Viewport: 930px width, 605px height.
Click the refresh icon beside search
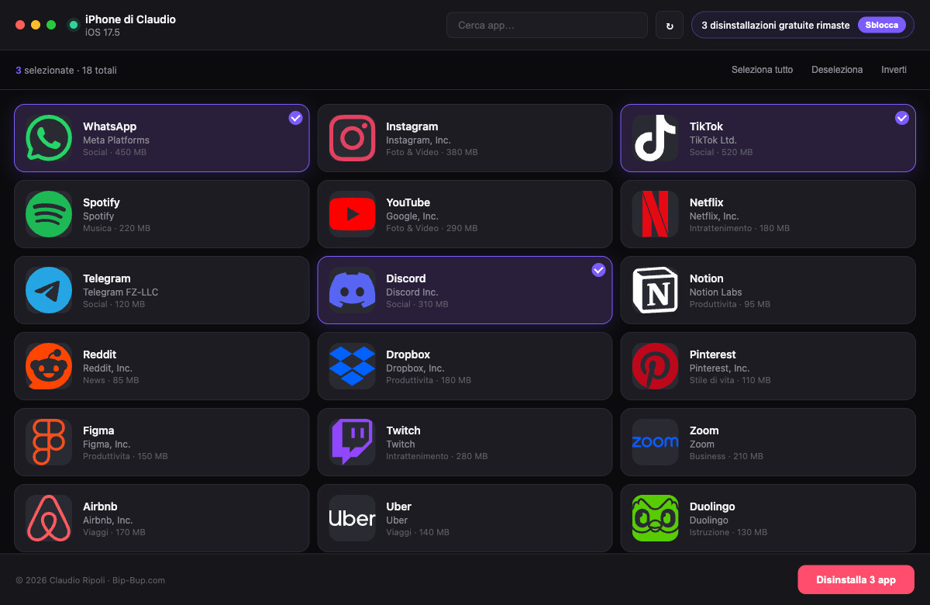pyautogui.click(x=670, y=26)
